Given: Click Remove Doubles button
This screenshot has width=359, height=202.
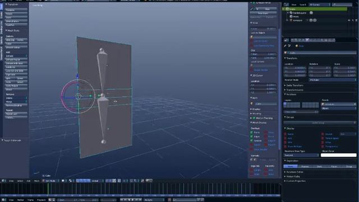Looking at the screenshot, I should (x=16, y=105).
